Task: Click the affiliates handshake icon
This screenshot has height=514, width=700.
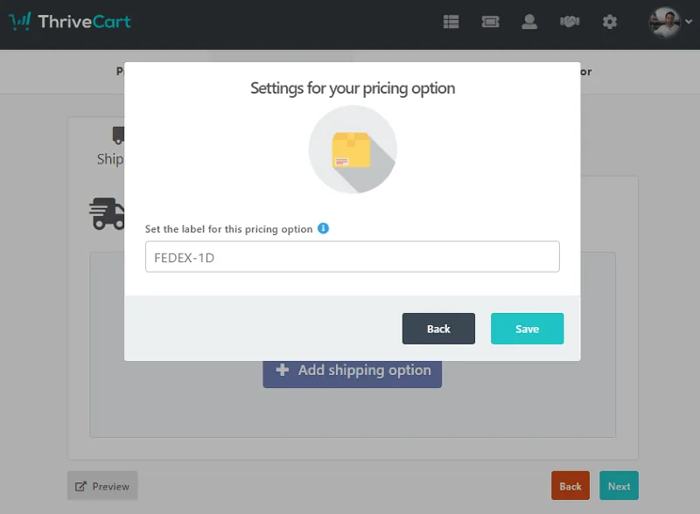Action: [570, 22]
